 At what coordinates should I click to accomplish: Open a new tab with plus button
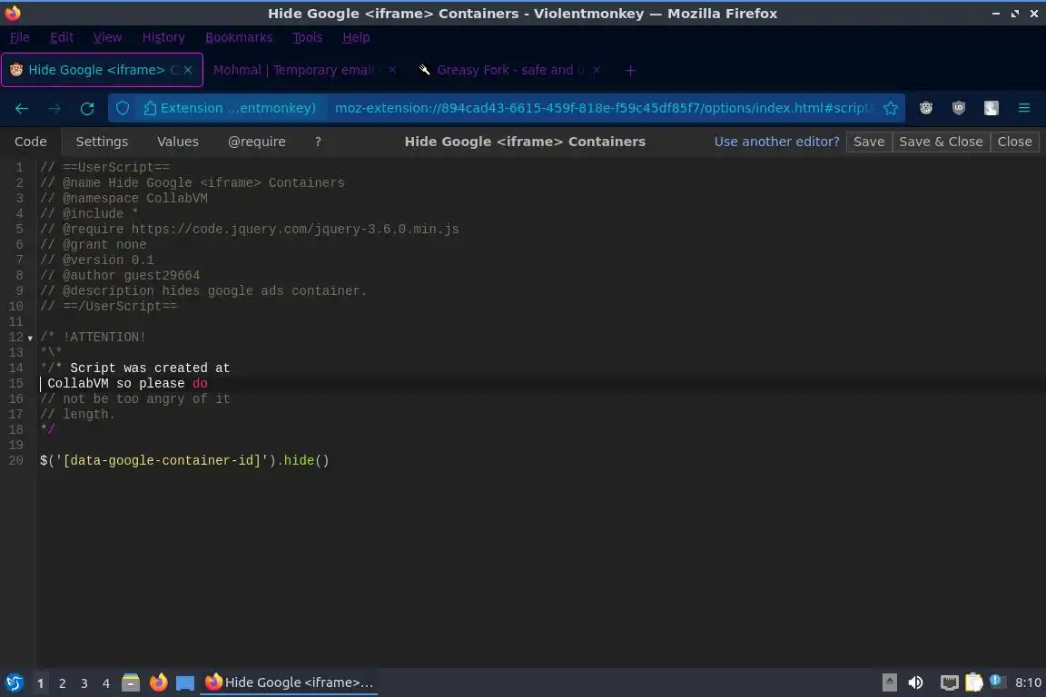[x=630, y=70]
